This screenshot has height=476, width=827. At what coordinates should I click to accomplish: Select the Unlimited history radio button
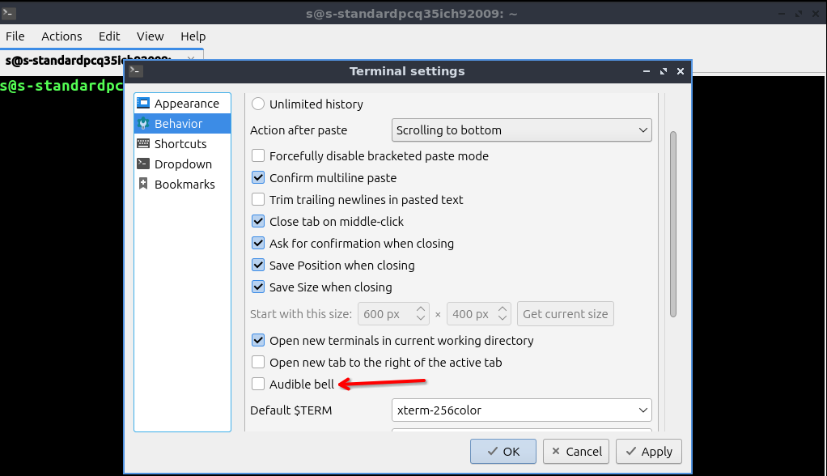pos(258,104)
